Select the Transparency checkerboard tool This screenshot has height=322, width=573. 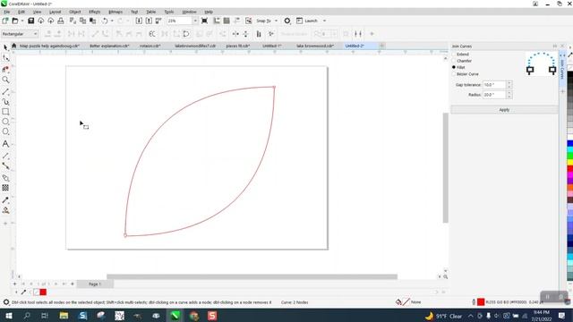[5, 188]
